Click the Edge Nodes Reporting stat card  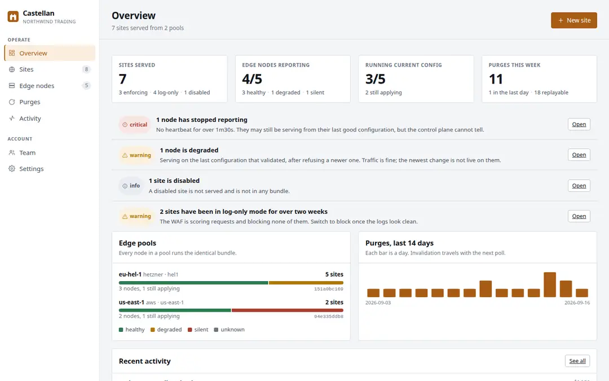point(293,79)
